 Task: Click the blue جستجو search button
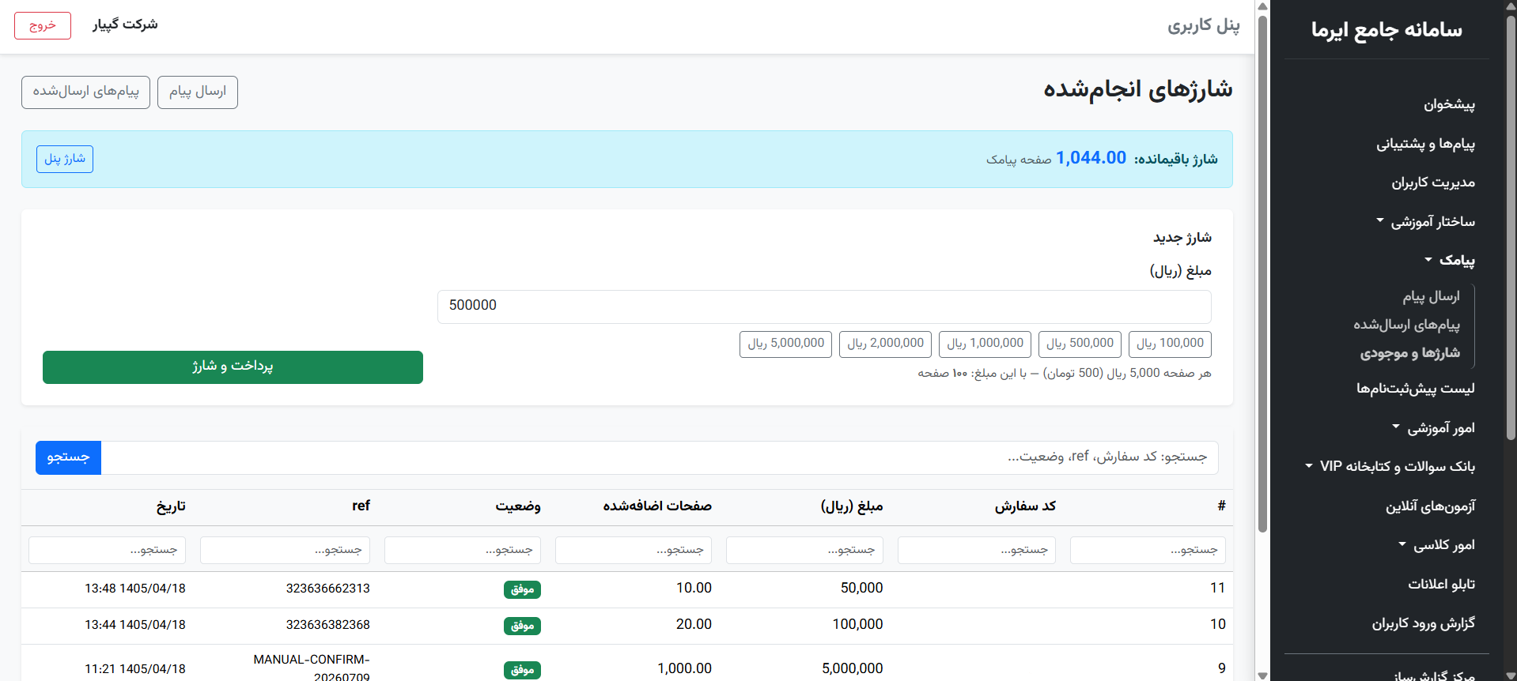[68, 457]
